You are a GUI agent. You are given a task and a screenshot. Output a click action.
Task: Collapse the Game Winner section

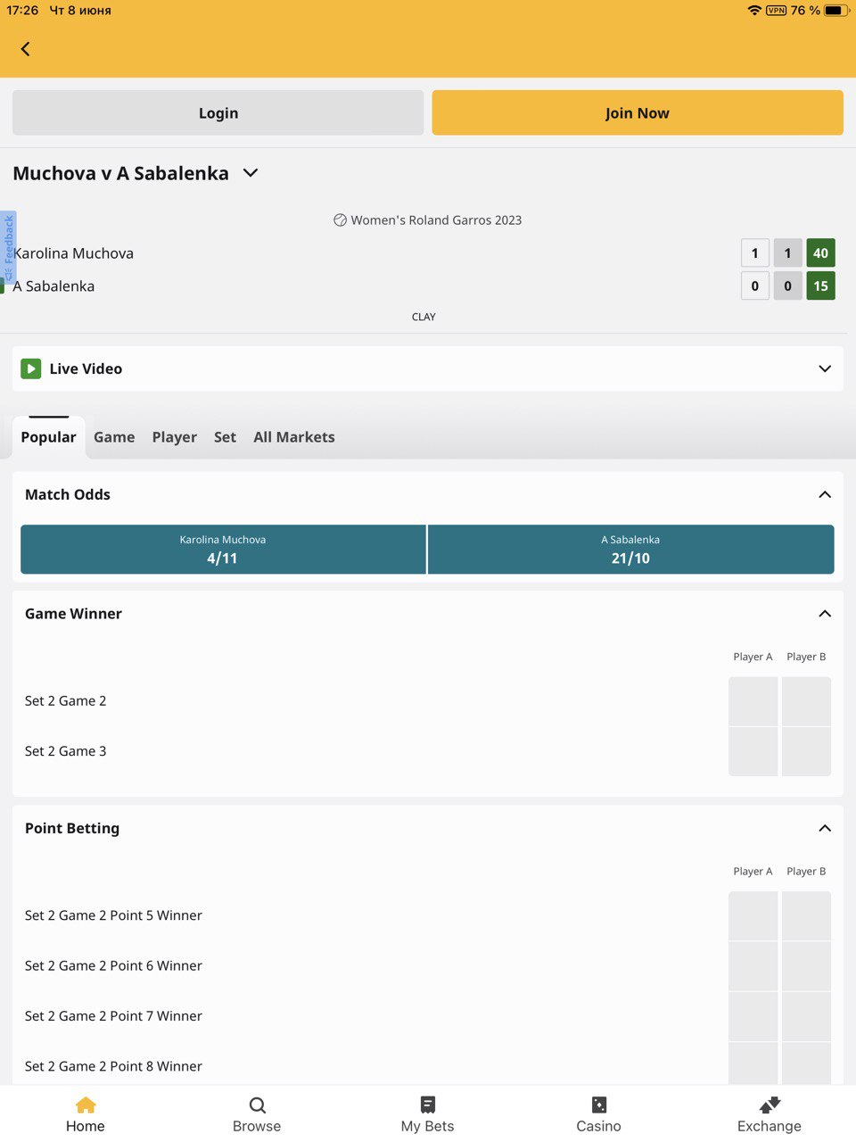pos(825,614)
